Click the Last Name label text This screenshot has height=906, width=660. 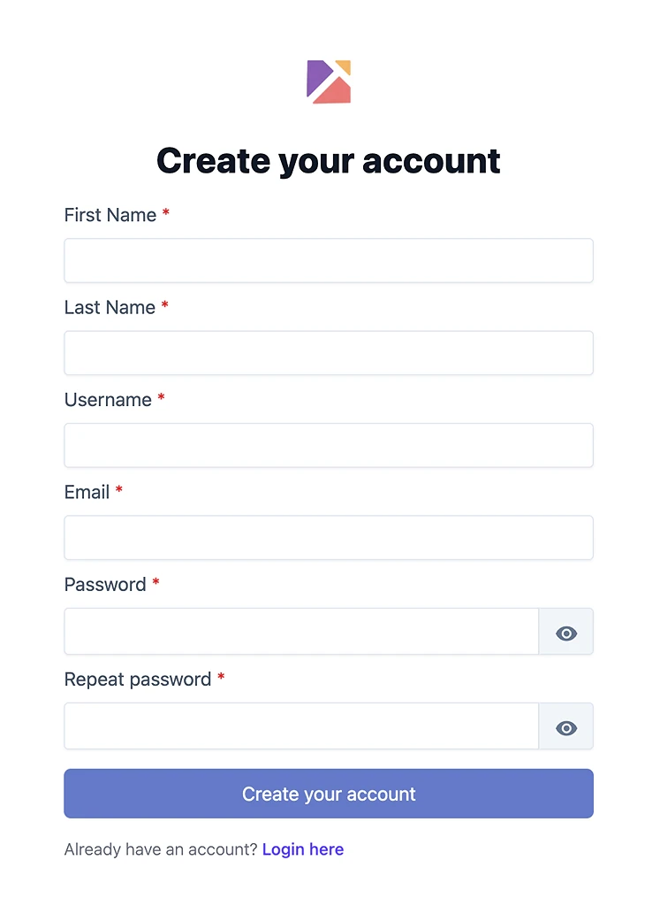110,307
